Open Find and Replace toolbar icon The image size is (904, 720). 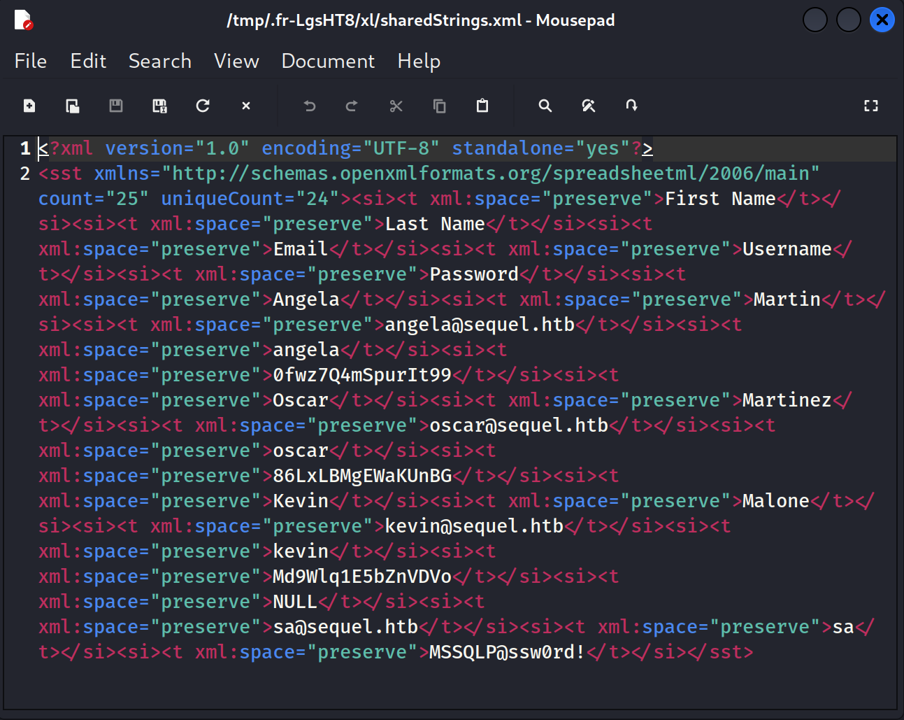589,106
